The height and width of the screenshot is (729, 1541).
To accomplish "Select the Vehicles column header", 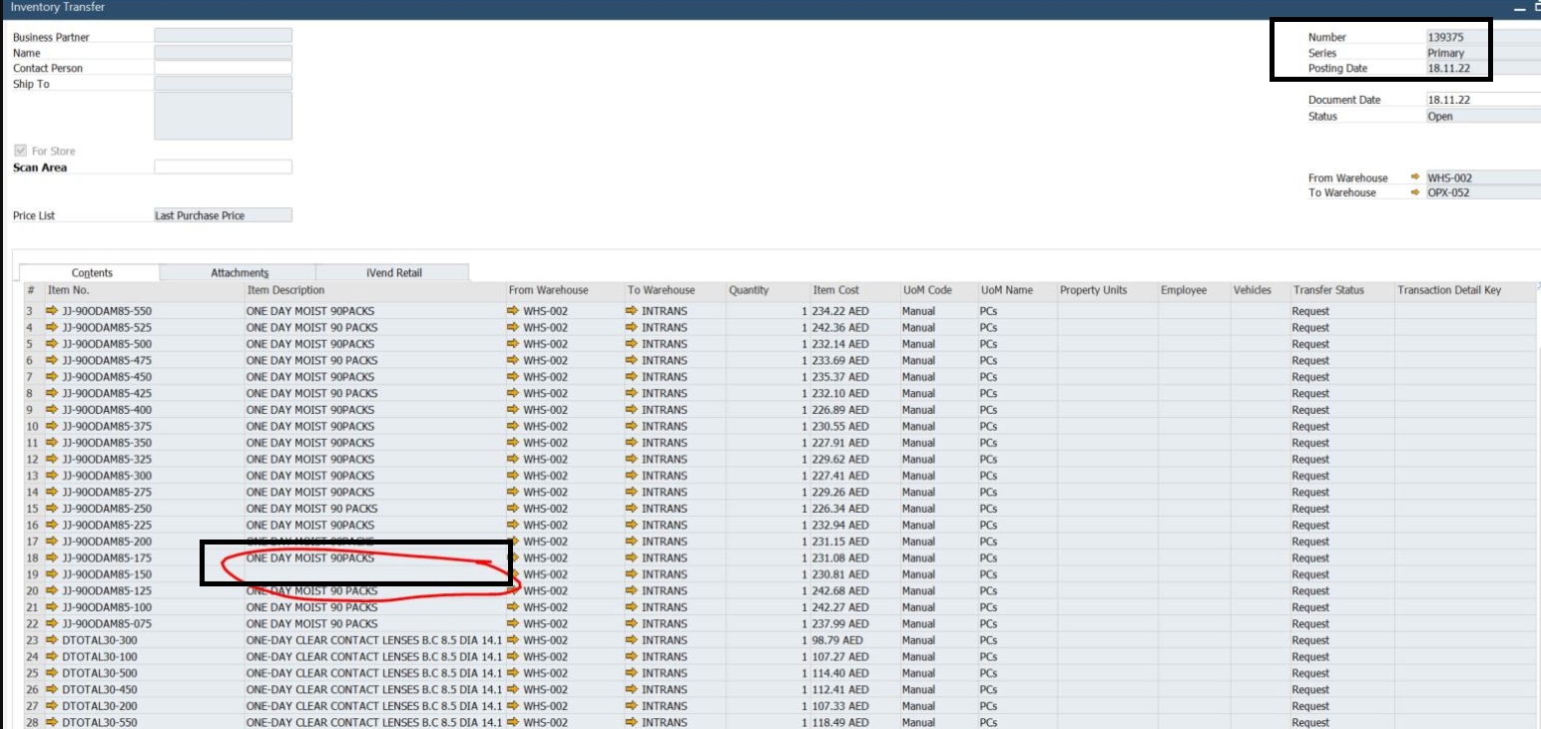I will (1260, 290).
